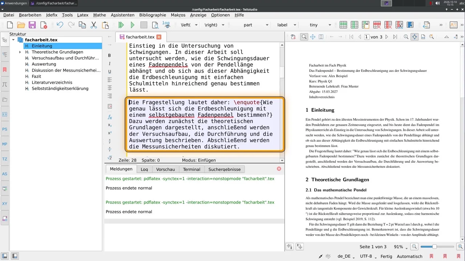Expand the Theoretische Grundlagen tree node
This screenshot has height=261, width=465.
pos(20,52)
